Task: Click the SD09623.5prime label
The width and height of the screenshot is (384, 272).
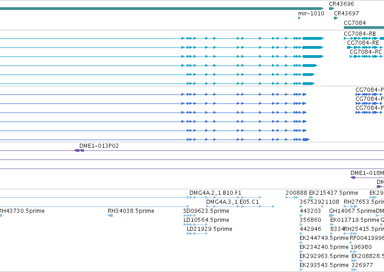Action: (206, 211)
